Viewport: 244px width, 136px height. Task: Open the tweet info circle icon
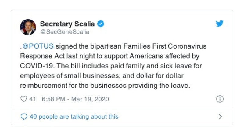tap(220, 99)
